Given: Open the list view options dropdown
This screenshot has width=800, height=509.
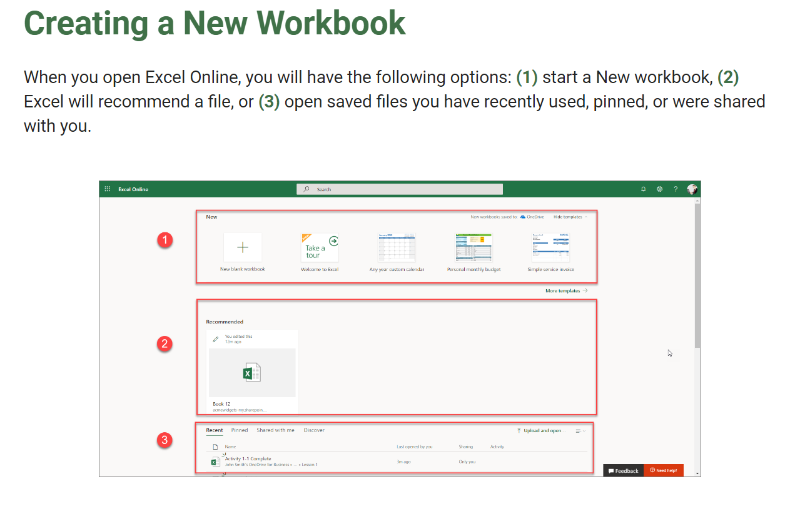Looking at the screenshot, I should pos(580,431).
